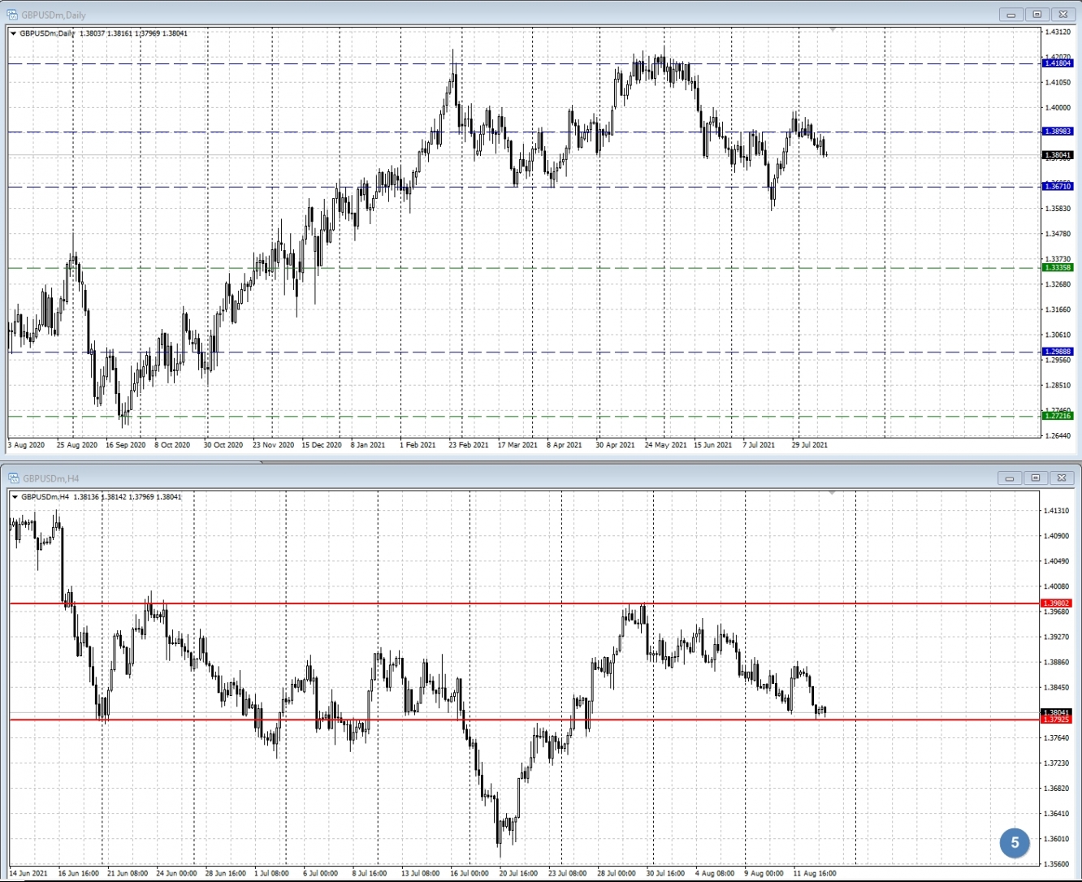Click the 29 Jul 2021 date on Daily time axis

tap(810, 445)
